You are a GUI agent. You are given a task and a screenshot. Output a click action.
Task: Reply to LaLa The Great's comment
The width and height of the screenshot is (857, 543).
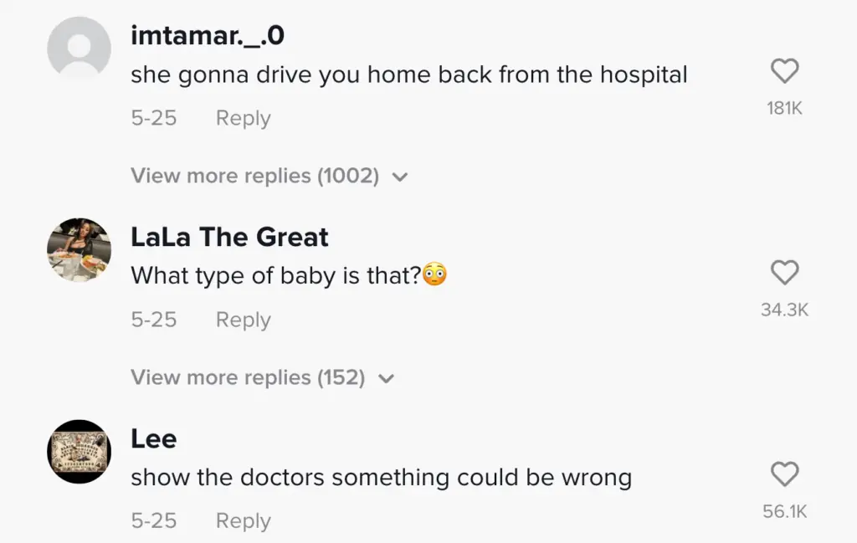click(x=244, y=320)
